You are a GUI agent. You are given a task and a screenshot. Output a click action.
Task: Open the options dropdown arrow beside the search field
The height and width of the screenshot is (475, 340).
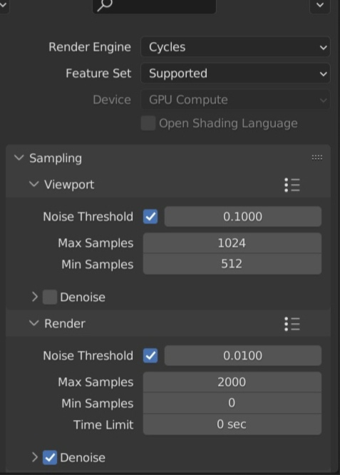(x=320, y=5)
